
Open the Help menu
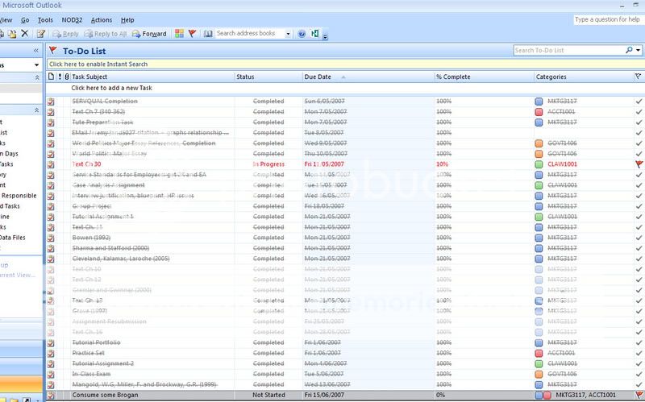[127, 19]
